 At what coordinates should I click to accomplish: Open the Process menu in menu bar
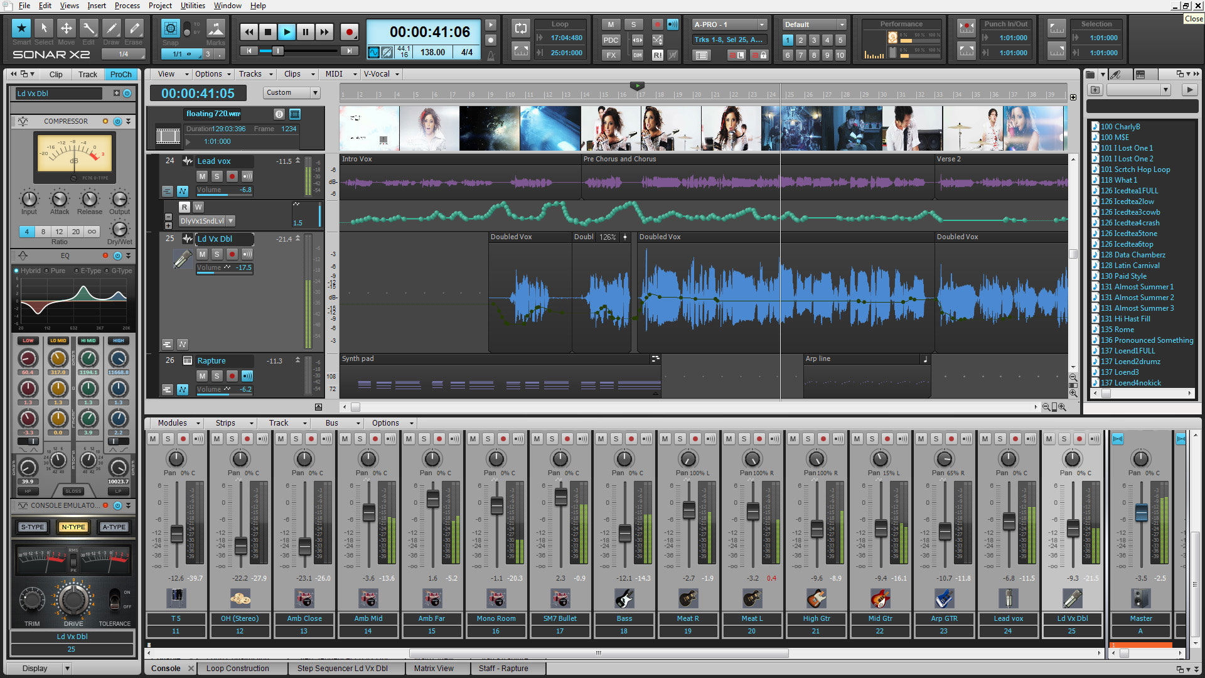pyautogui.click(x=127, y=6)
